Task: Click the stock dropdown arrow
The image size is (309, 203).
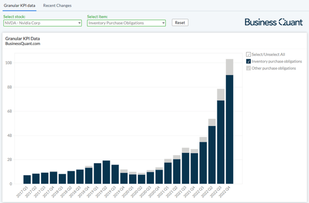Action: pos(79,23)
